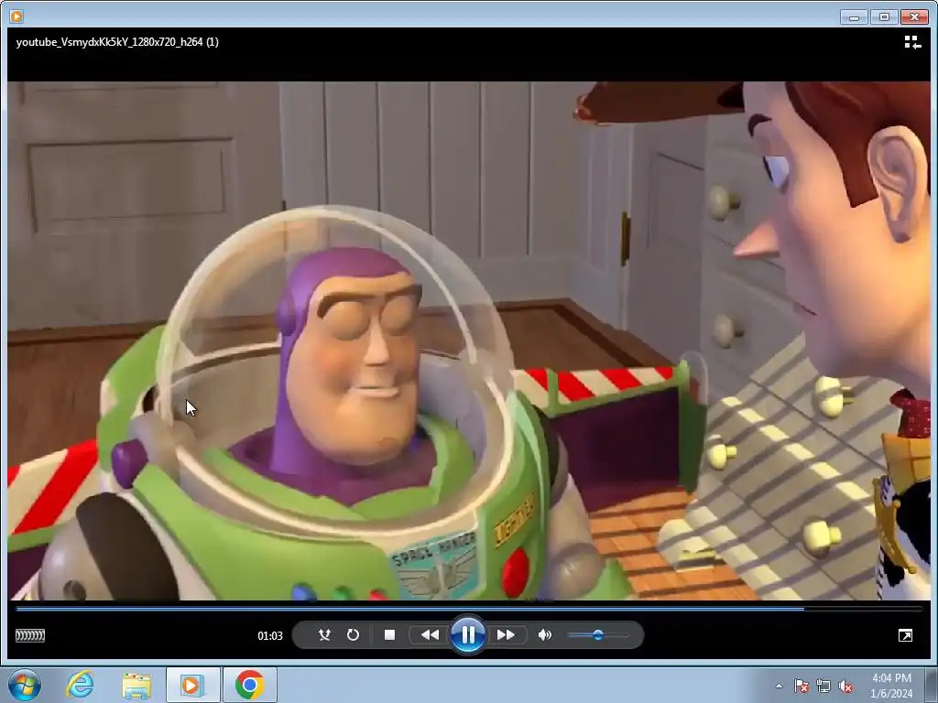The width and height of the screenshot is (938, 703).
Task: Toggle shuffle mode
Action: [324, 635]
